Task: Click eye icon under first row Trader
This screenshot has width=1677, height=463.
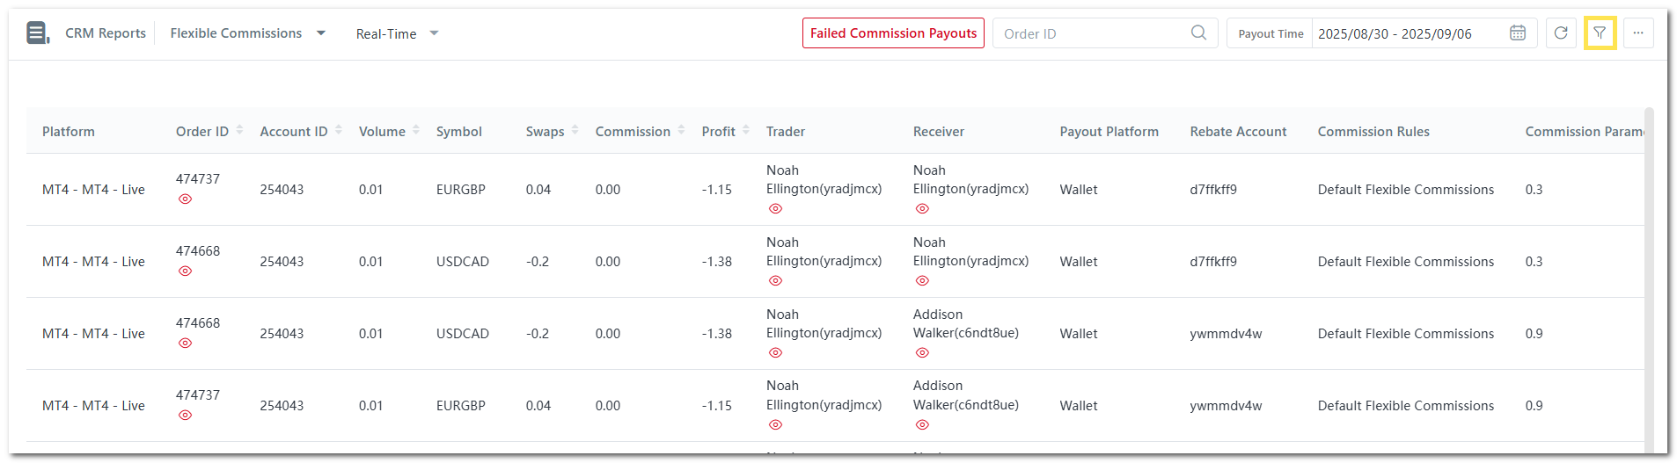Action: coord(775,209)
